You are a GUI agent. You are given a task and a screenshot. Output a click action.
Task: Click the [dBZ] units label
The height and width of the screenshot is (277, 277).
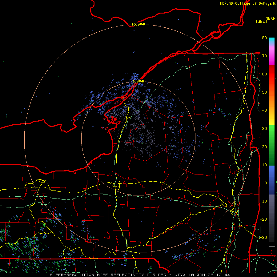[x=261, y=21]
